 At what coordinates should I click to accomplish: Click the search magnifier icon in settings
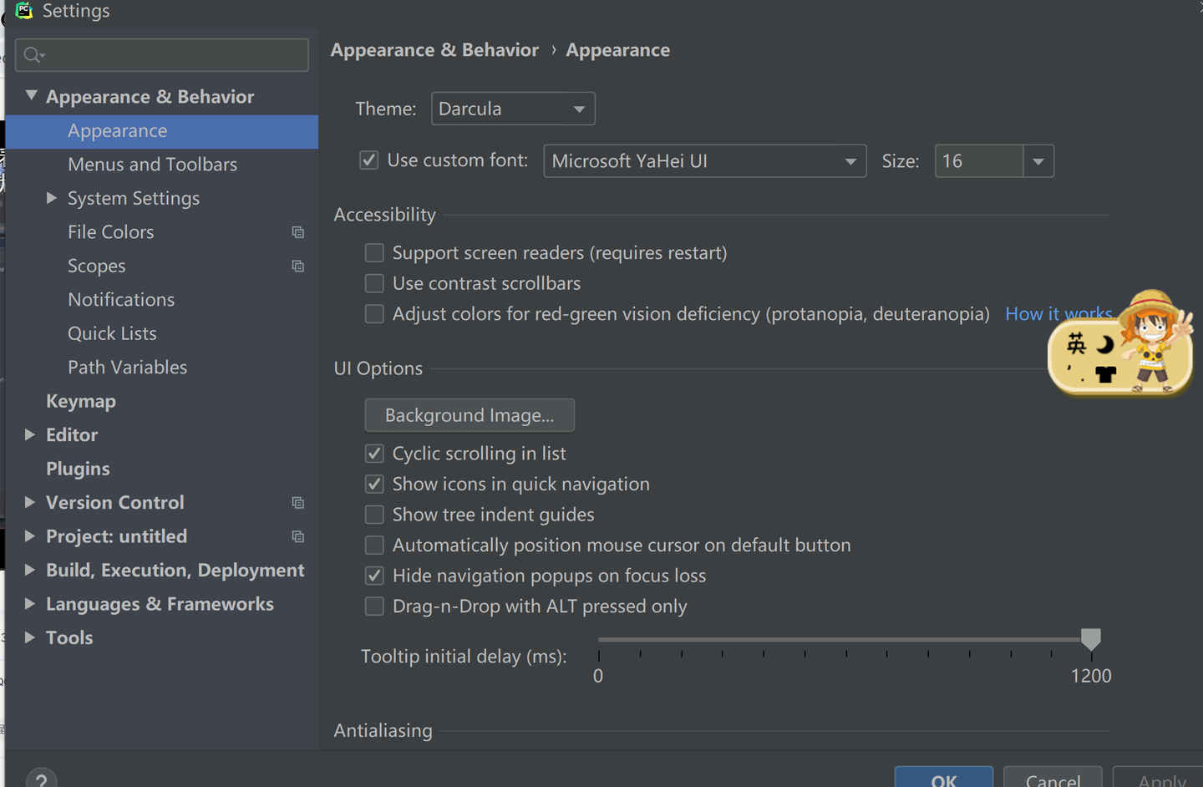pos(33,55)
